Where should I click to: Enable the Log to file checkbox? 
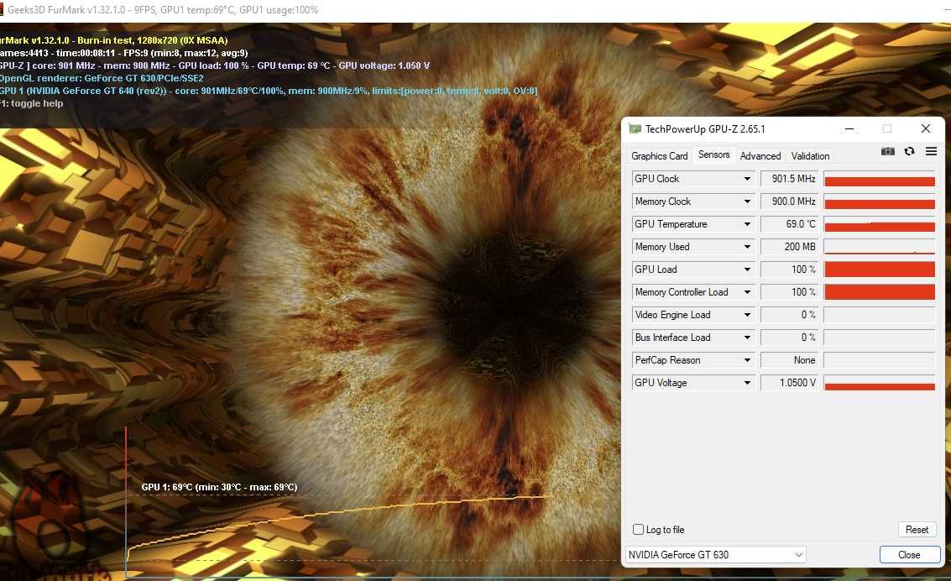[x=638, y=530]
